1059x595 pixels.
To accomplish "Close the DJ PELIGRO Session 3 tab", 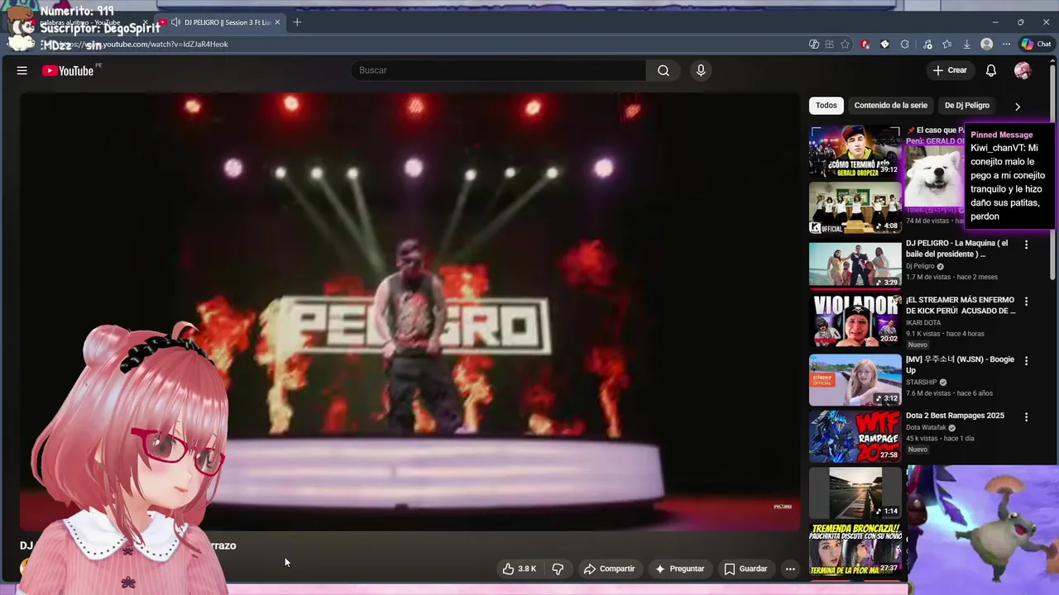I will coord(277,22).
